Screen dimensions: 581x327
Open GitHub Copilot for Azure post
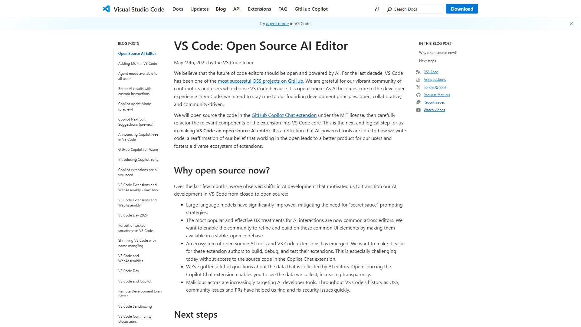pos(138,150)
